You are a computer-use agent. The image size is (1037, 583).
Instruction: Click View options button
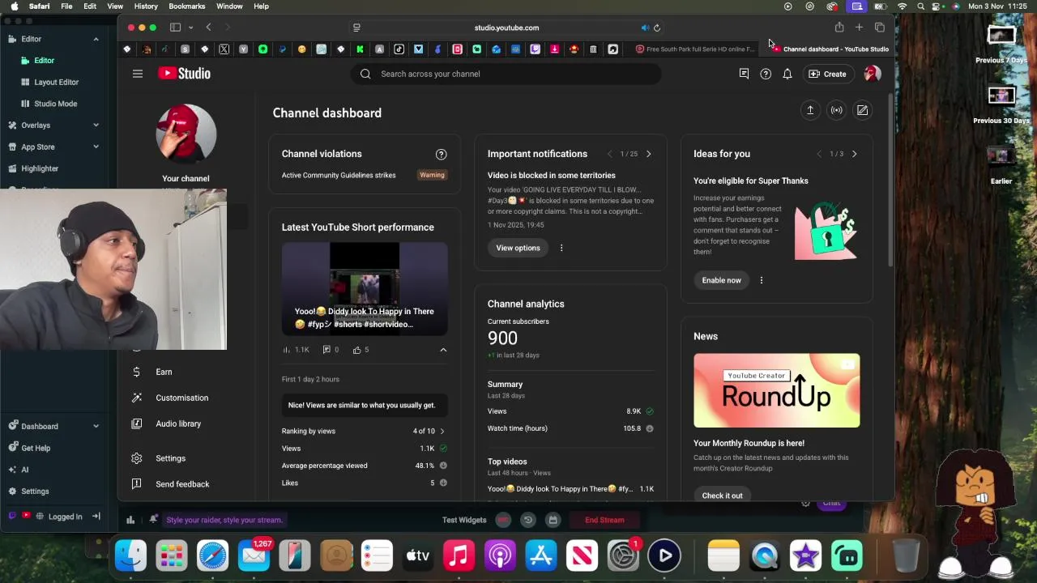[x=518, y=248]
